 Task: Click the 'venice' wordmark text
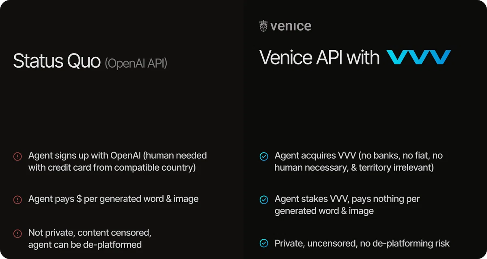click(x=291, y=27)
